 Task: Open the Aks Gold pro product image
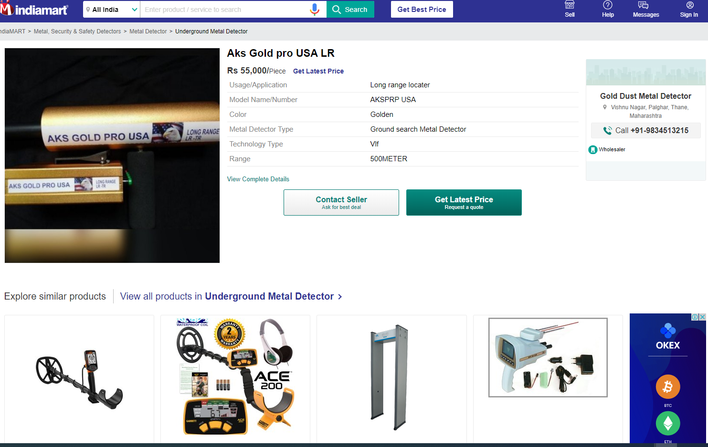[x=112, y=156]
